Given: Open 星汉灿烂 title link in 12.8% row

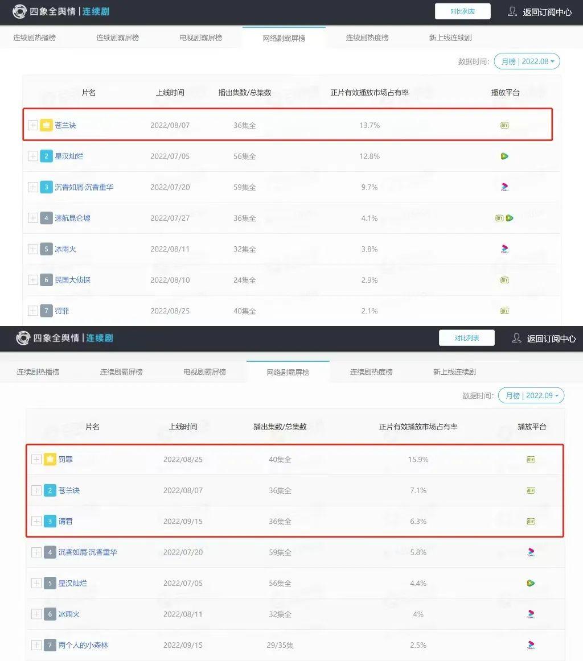Looking at the screenshot, I should (69, 156).
